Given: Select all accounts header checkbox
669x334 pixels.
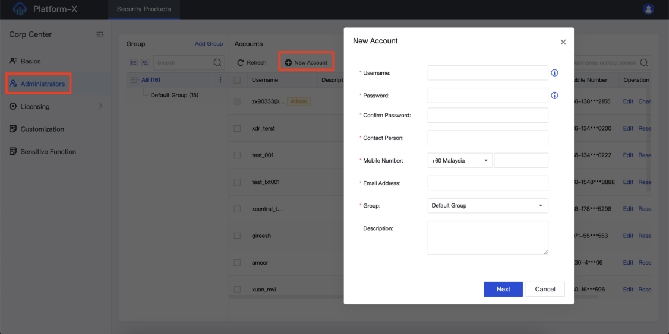Looking at the screenshot, I should (237, 79).
